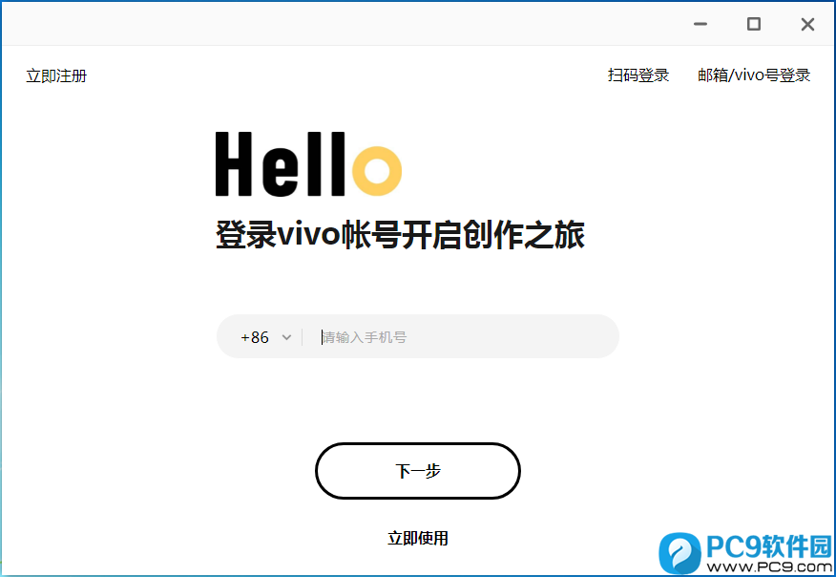This screenshot has width=836, height=577.
Task: Click the yellow ring O in logo
Action: click(377, 171)
